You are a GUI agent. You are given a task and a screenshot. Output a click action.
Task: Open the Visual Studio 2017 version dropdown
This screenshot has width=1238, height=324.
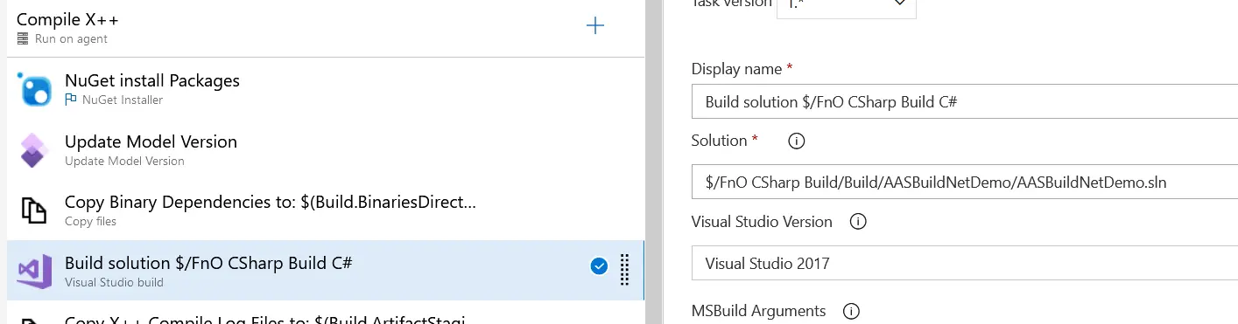pos(964,263)
